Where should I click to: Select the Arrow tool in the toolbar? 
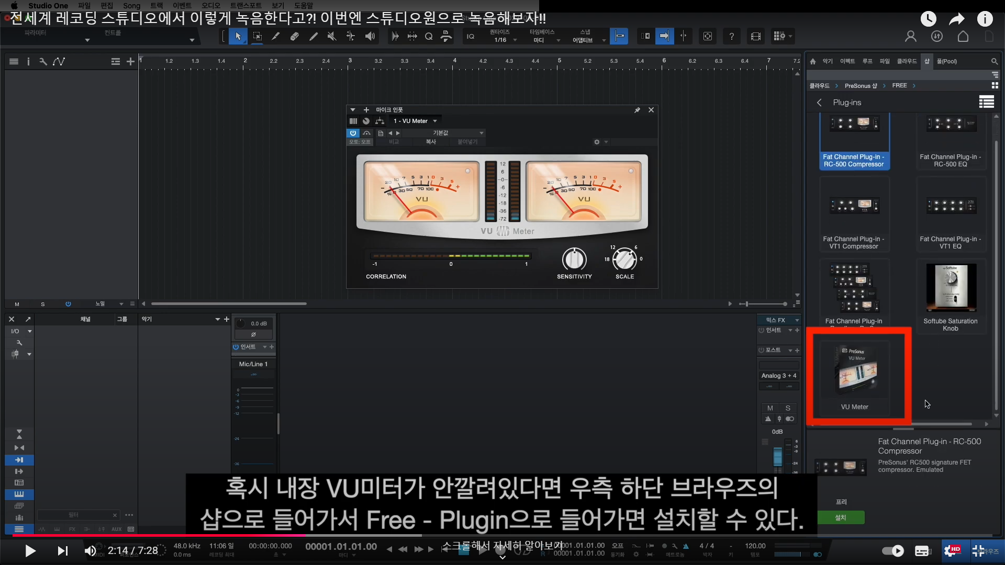(x=238, y=36)
